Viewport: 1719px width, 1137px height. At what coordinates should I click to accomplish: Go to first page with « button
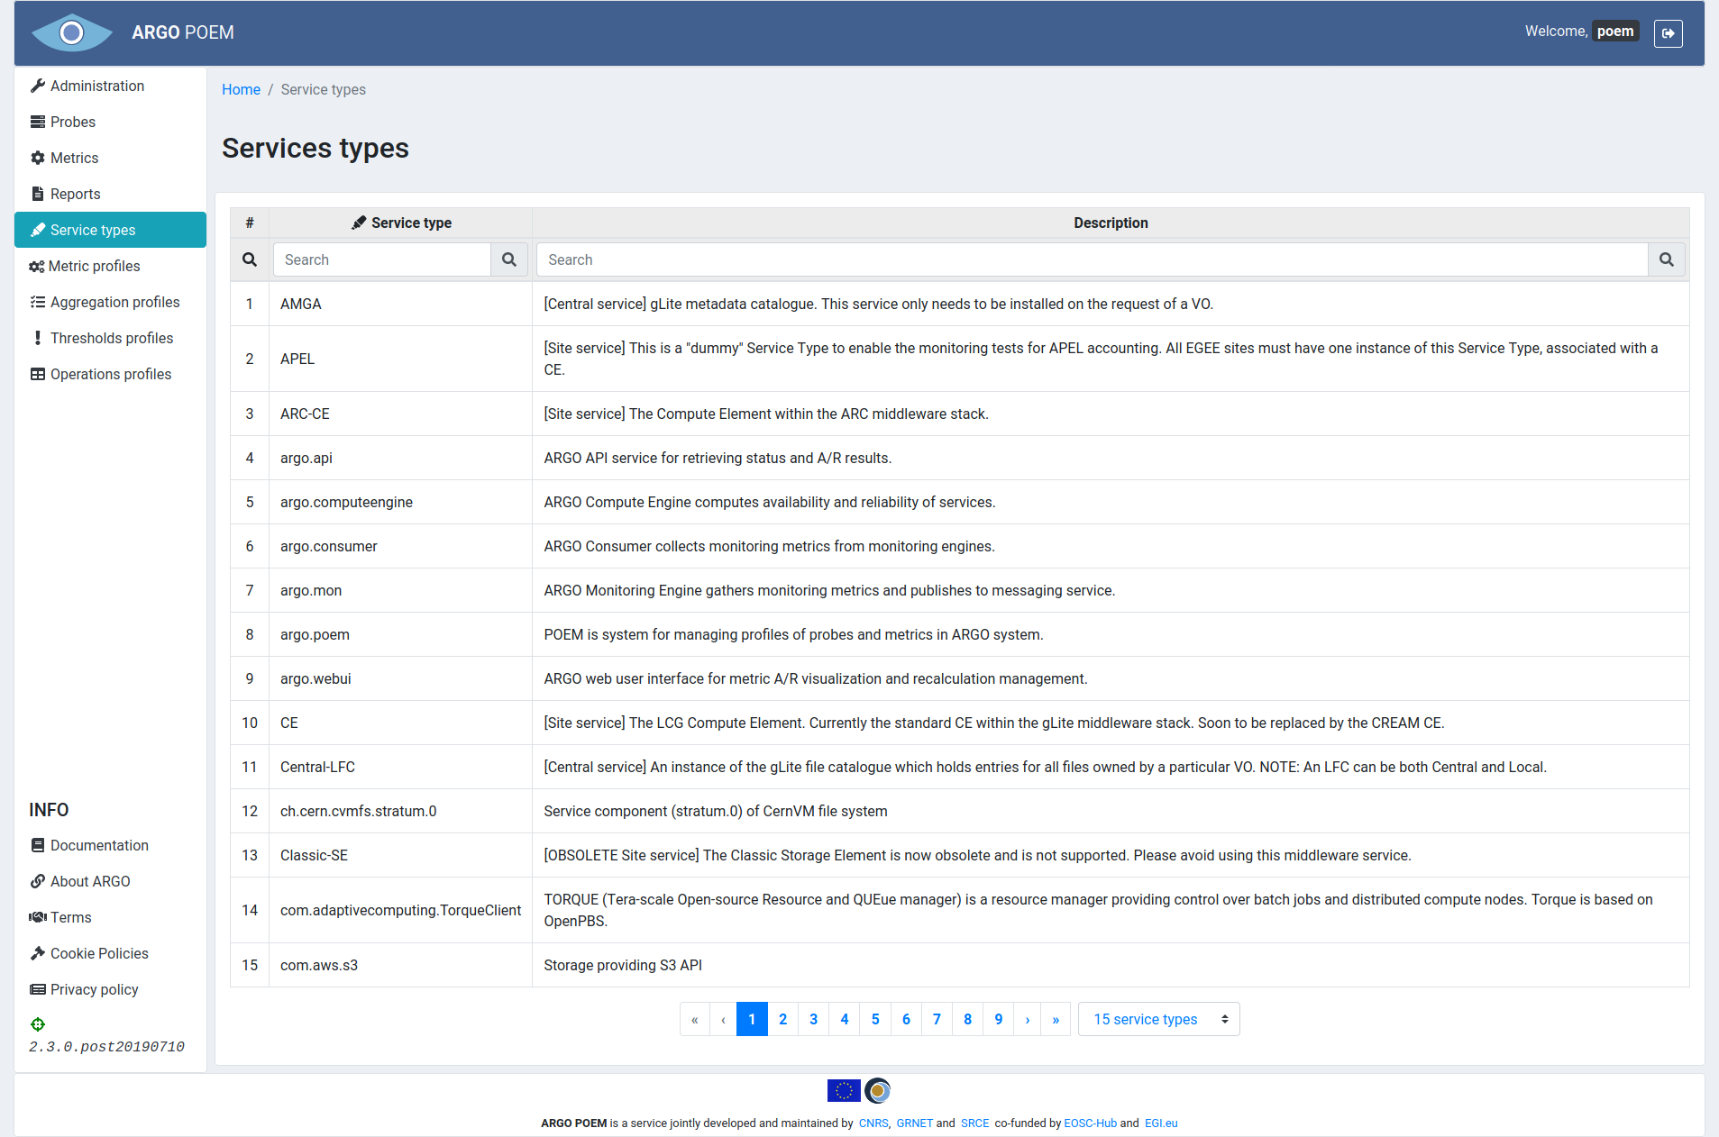click(695, 1019)
